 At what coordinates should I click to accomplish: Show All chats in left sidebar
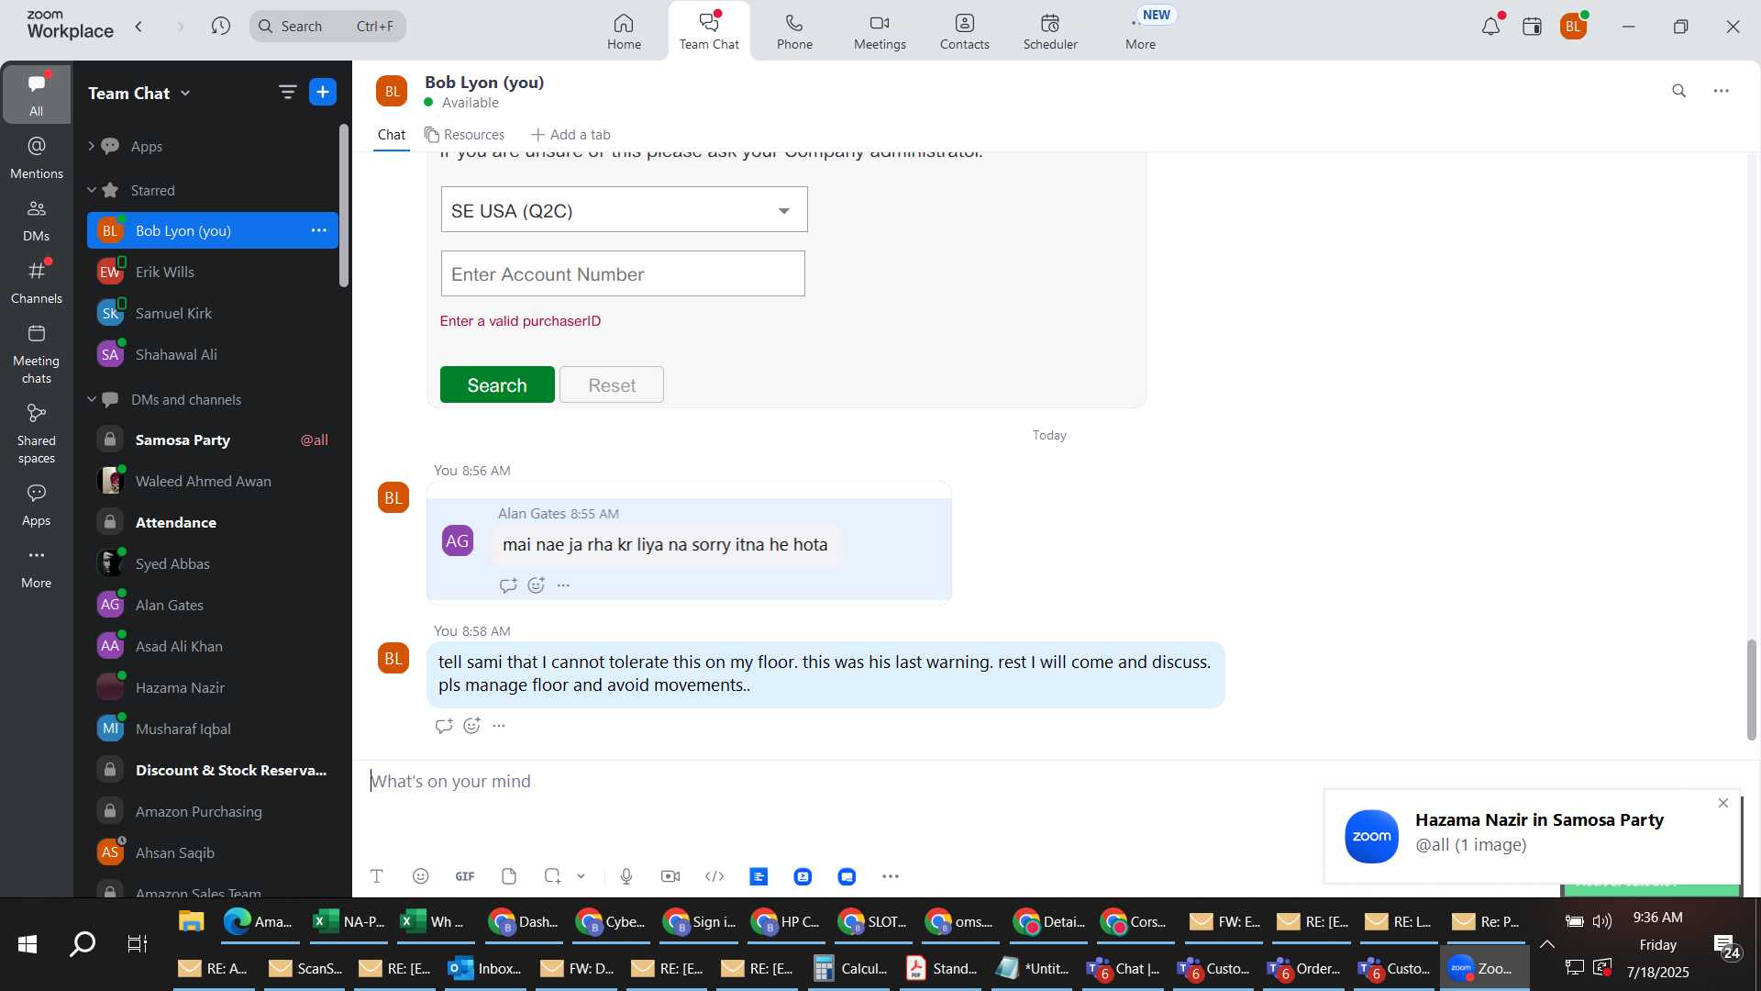click(37, 95)
